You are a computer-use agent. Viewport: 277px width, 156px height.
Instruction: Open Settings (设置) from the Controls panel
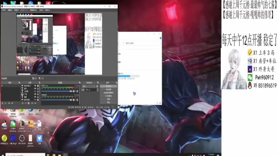point(108,99)
